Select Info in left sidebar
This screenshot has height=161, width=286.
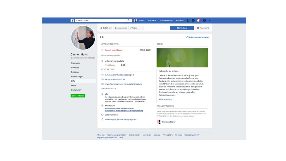[x=83, y=81]
